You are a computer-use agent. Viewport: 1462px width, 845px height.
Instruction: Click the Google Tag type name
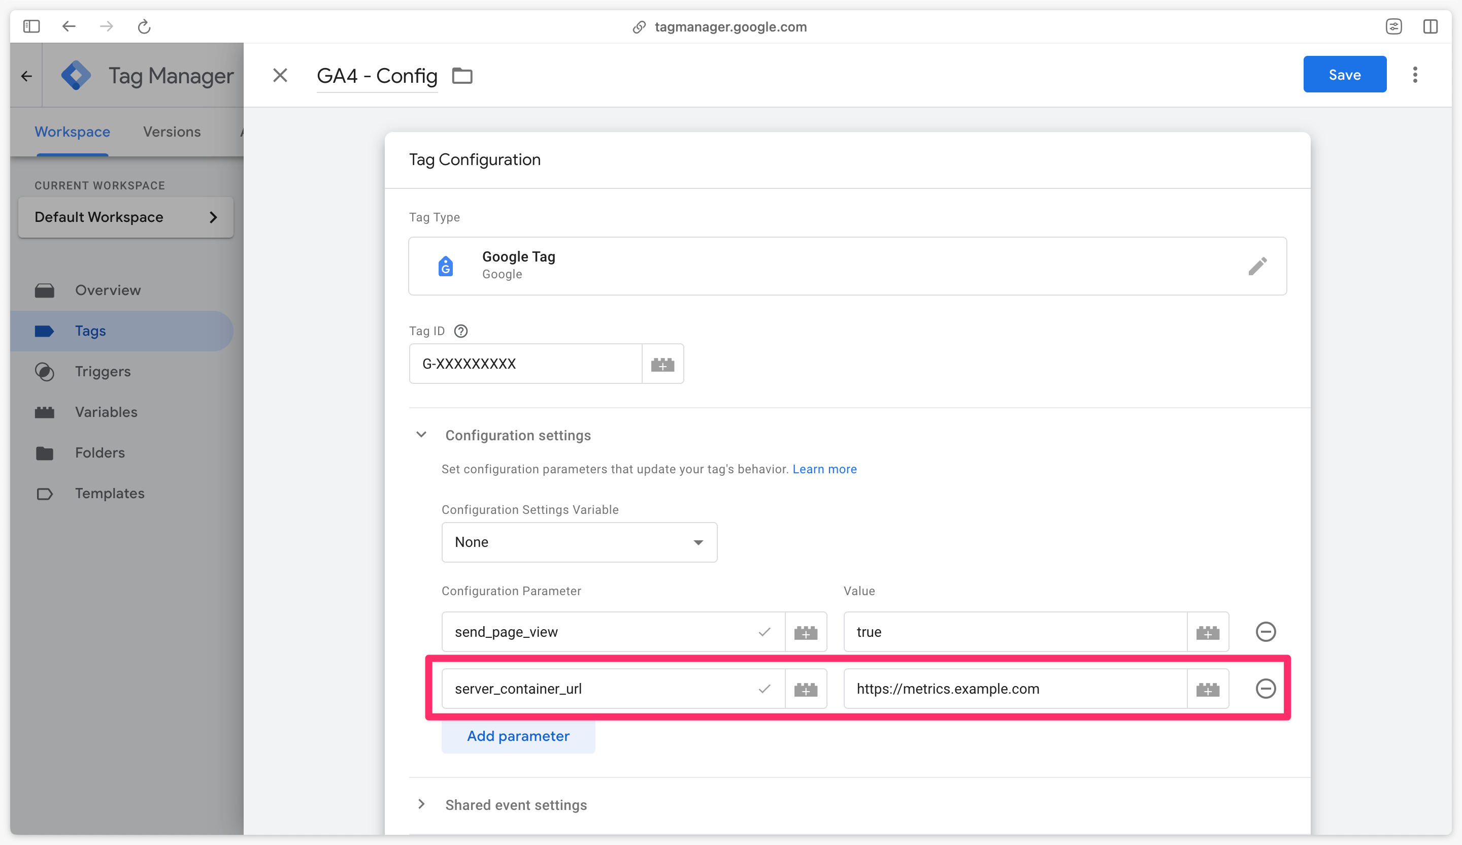point(519,256)
